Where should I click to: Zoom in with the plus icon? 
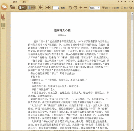tap(81, 8)
